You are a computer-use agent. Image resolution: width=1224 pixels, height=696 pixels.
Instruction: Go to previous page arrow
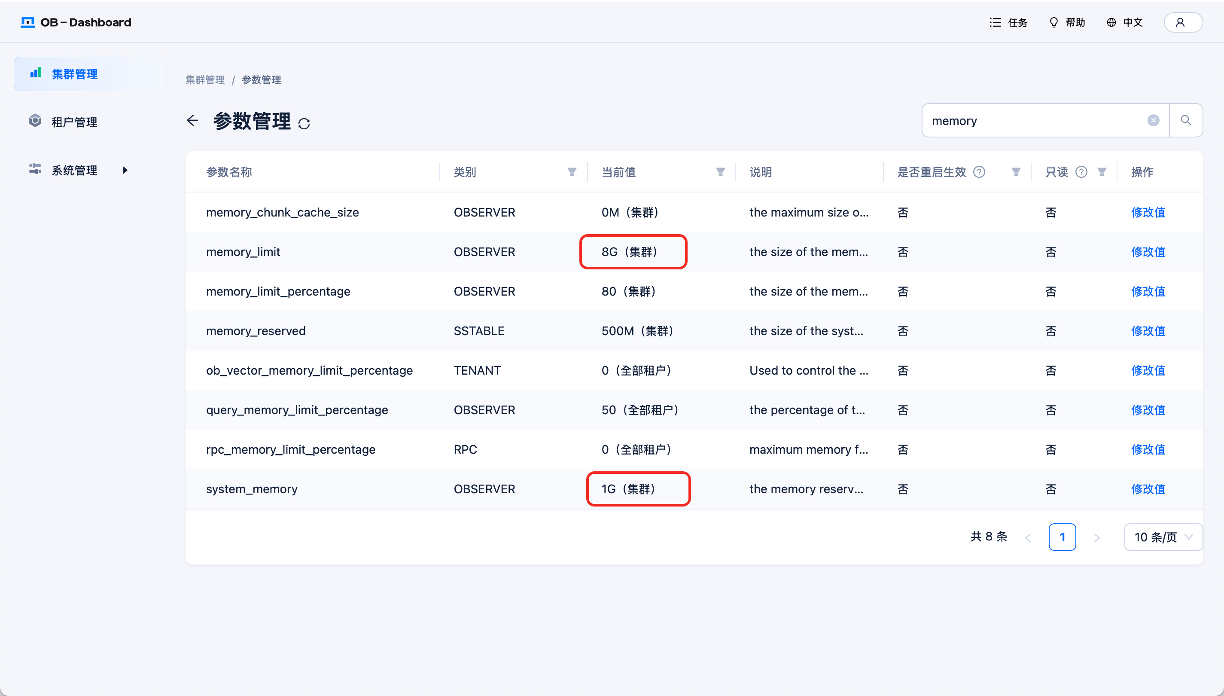click(x=1028, y=538)
